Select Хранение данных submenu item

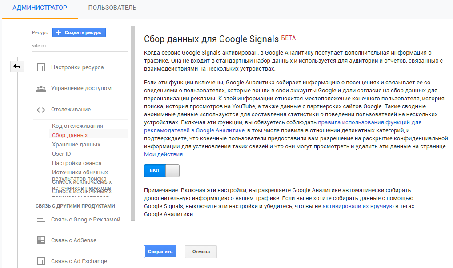[76, 145]
